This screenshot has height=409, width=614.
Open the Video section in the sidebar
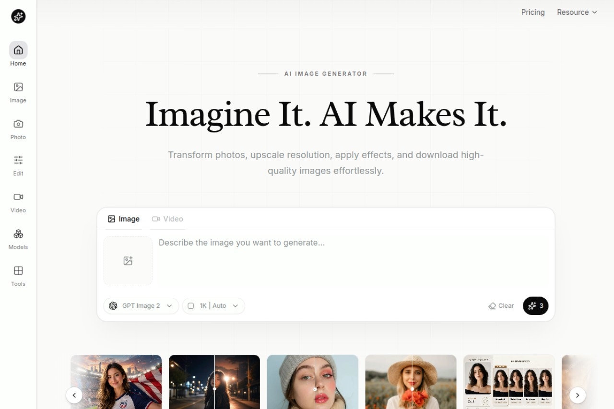click(18, 203)
